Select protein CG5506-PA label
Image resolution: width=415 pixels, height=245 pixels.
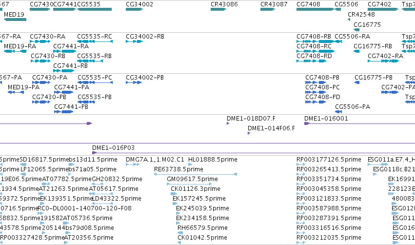[x=353, y=107]
